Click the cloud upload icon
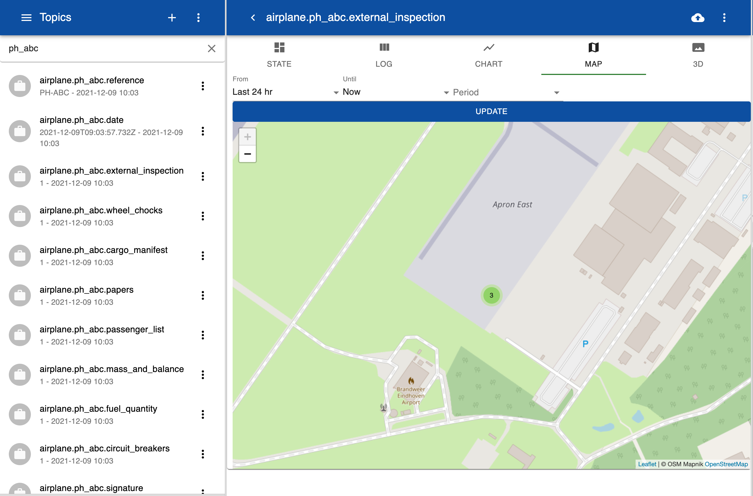 pos(698,17)
